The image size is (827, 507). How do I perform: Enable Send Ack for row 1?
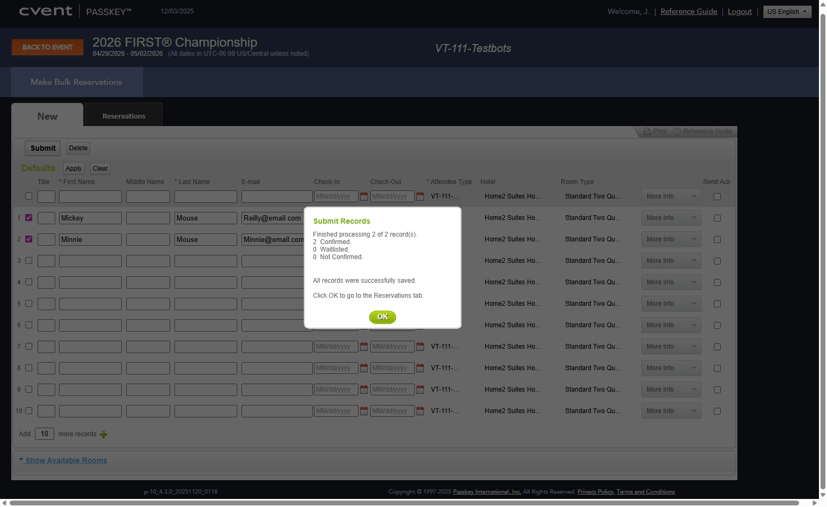coord(717,218)
